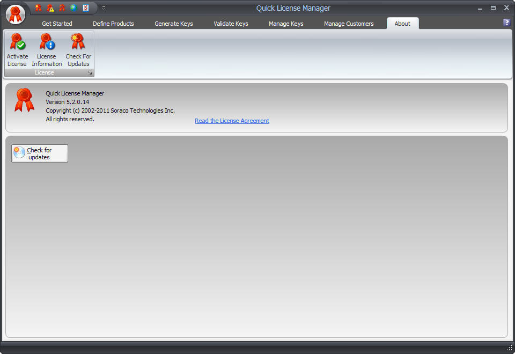The width and height of the screenshot is (515, 354).
Task: Click the globe quick access icon
Action: pyautogui.click(x=74, y=8)
